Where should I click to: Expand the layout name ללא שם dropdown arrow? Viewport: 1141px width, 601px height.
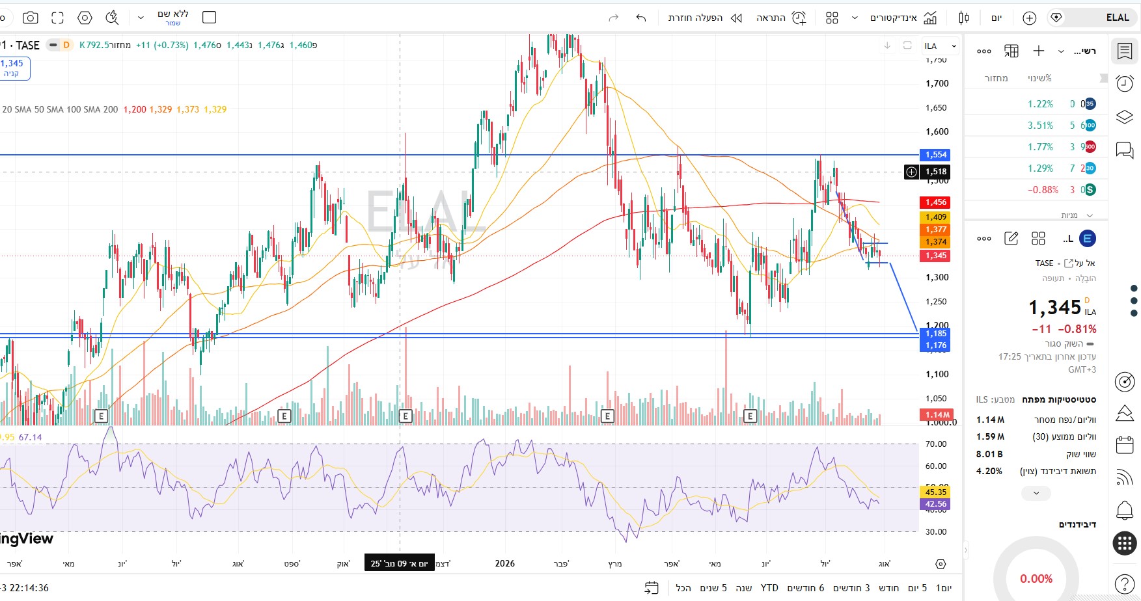pyautogui.click(x=141, y=18)
